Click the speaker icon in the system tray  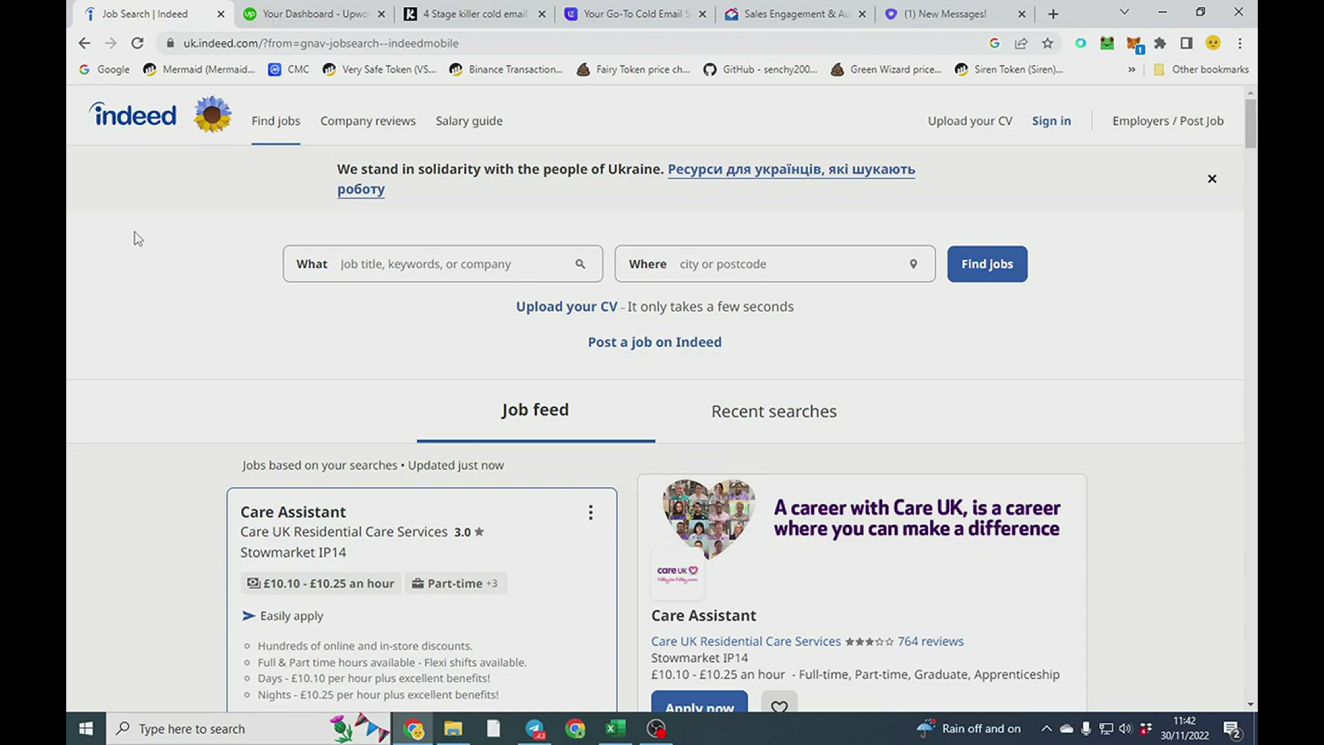(x=1125, y=728)
